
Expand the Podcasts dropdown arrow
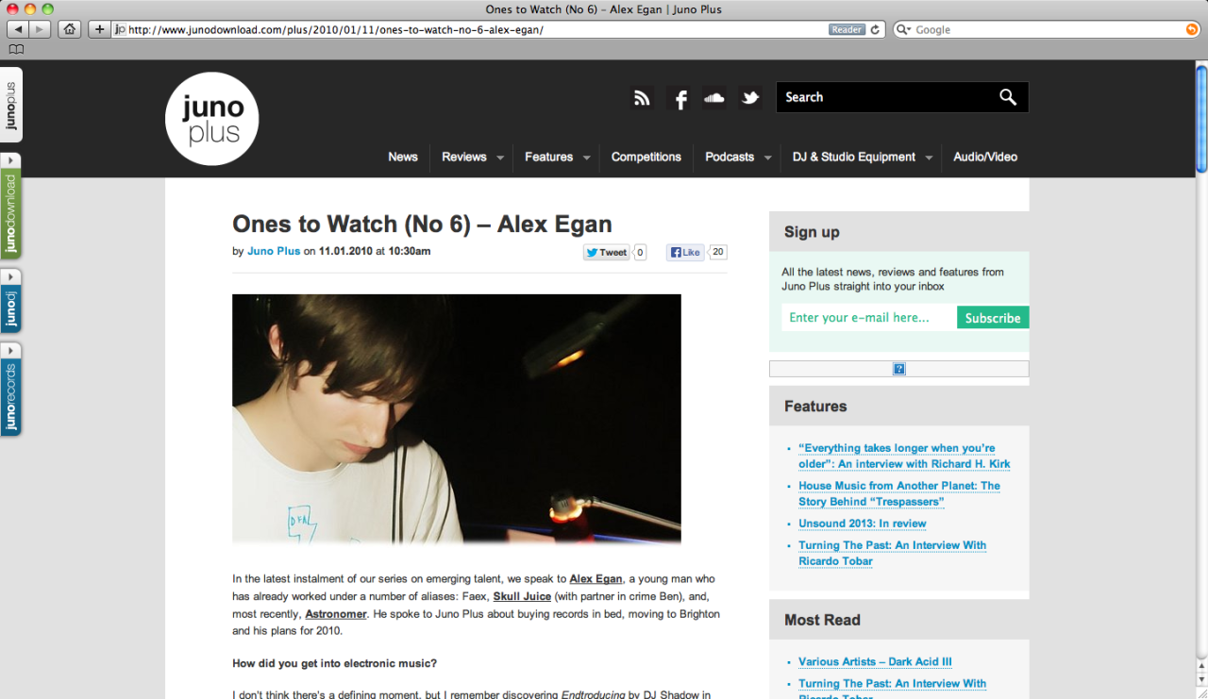click(767, 158)
